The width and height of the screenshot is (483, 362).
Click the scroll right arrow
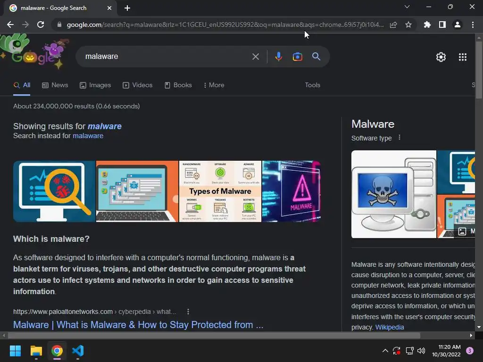(471, 335)
